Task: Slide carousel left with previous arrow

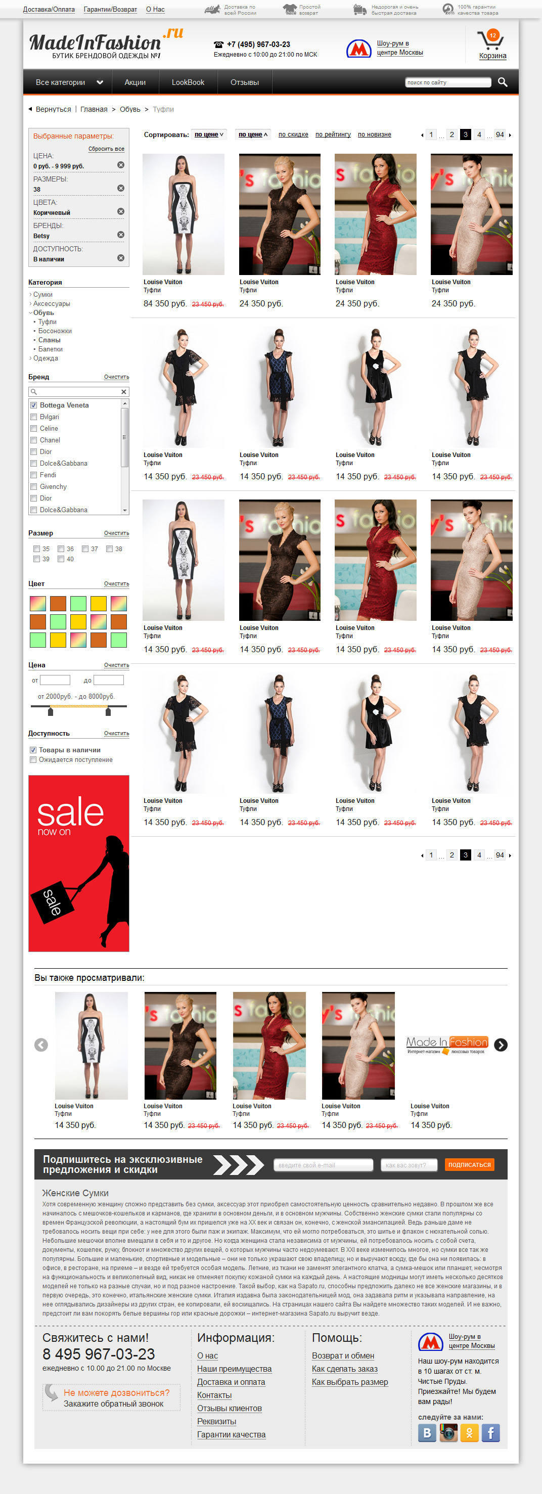Action: coord(41,1045)
